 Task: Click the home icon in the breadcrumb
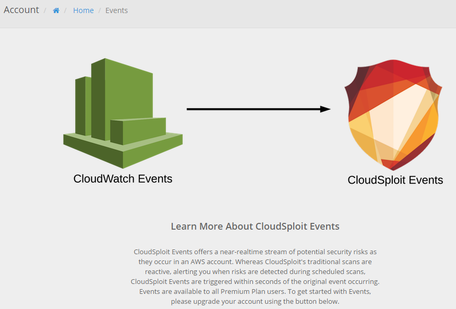pyautogui.click(x=56, y=10)
